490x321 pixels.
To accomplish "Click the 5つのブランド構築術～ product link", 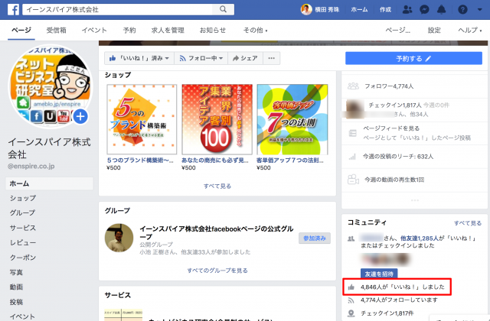I will point(140,160).
